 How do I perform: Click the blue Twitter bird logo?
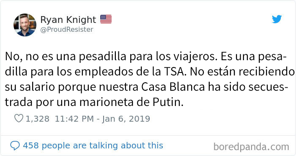point(277,19)
